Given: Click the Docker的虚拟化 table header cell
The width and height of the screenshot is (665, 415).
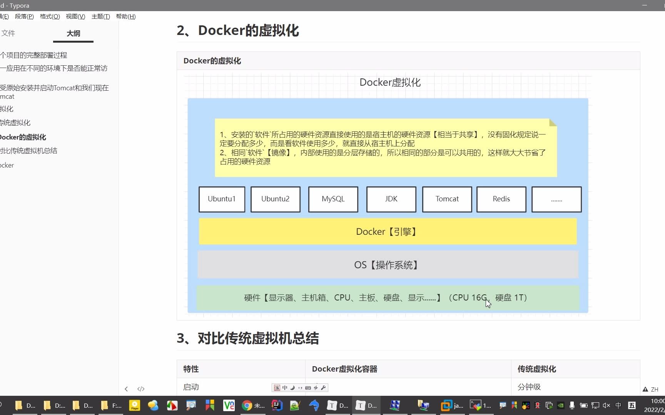Looking at the screenshot, I should coord(408,61).
